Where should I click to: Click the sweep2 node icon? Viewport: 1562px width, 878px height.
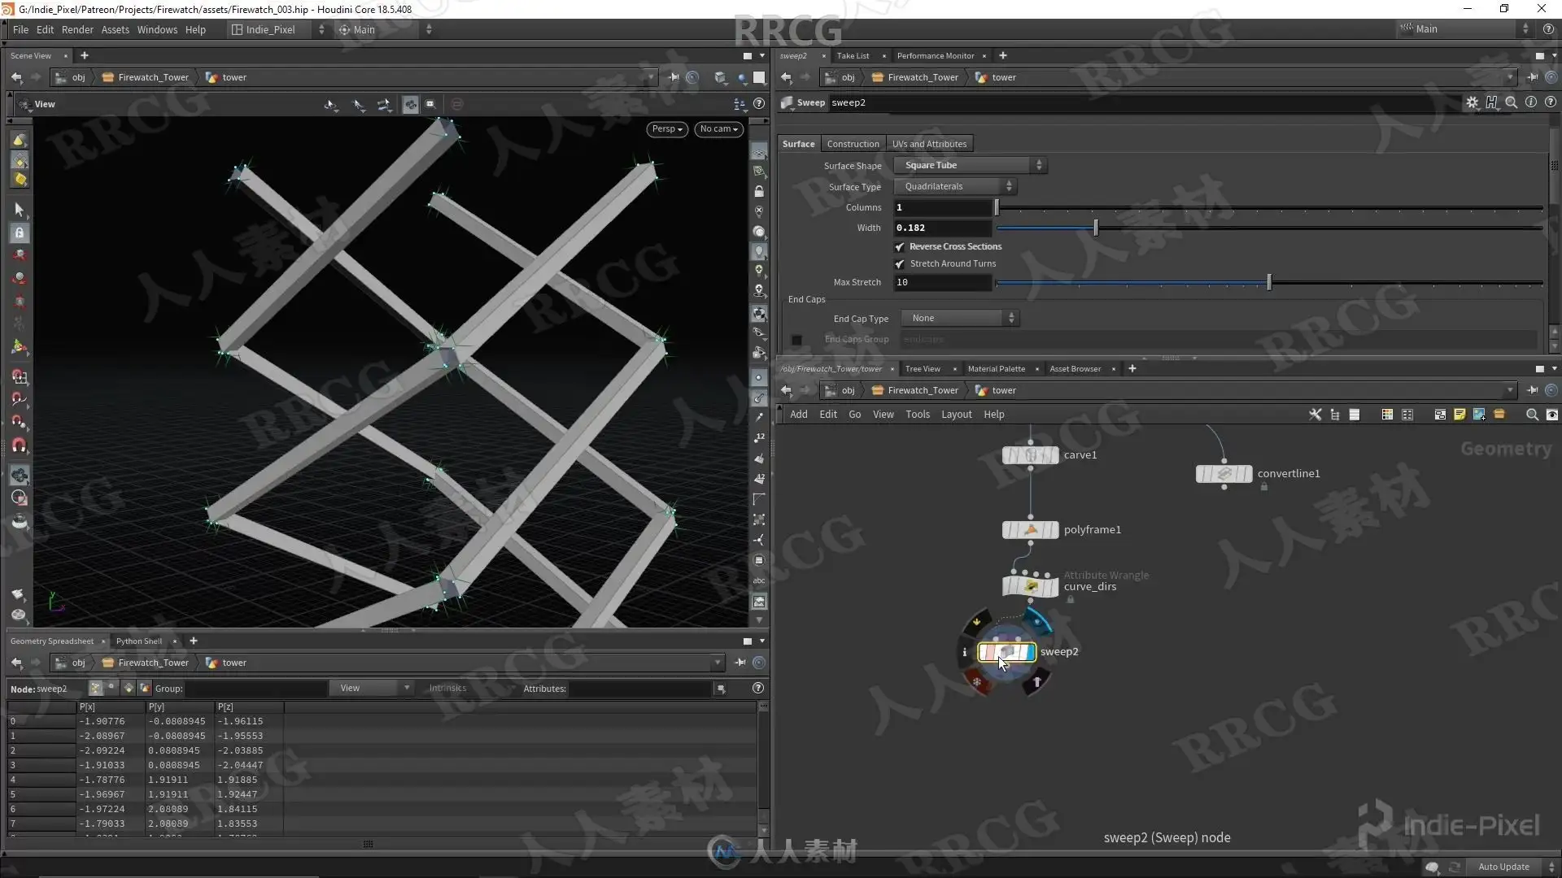pyautogui.click(x=1006, y=652)
